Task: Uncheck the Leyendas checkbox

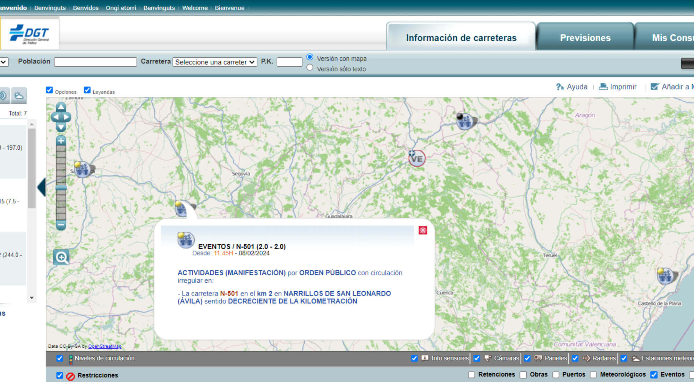Action: click(87, 90)
